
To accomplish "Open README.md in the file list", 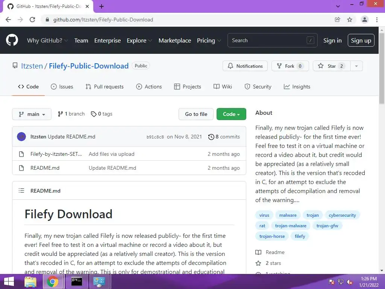I will pos(45,168).
